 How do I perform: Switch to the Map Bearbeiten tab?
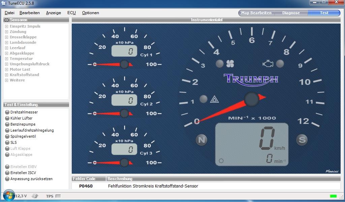point(256,13)
